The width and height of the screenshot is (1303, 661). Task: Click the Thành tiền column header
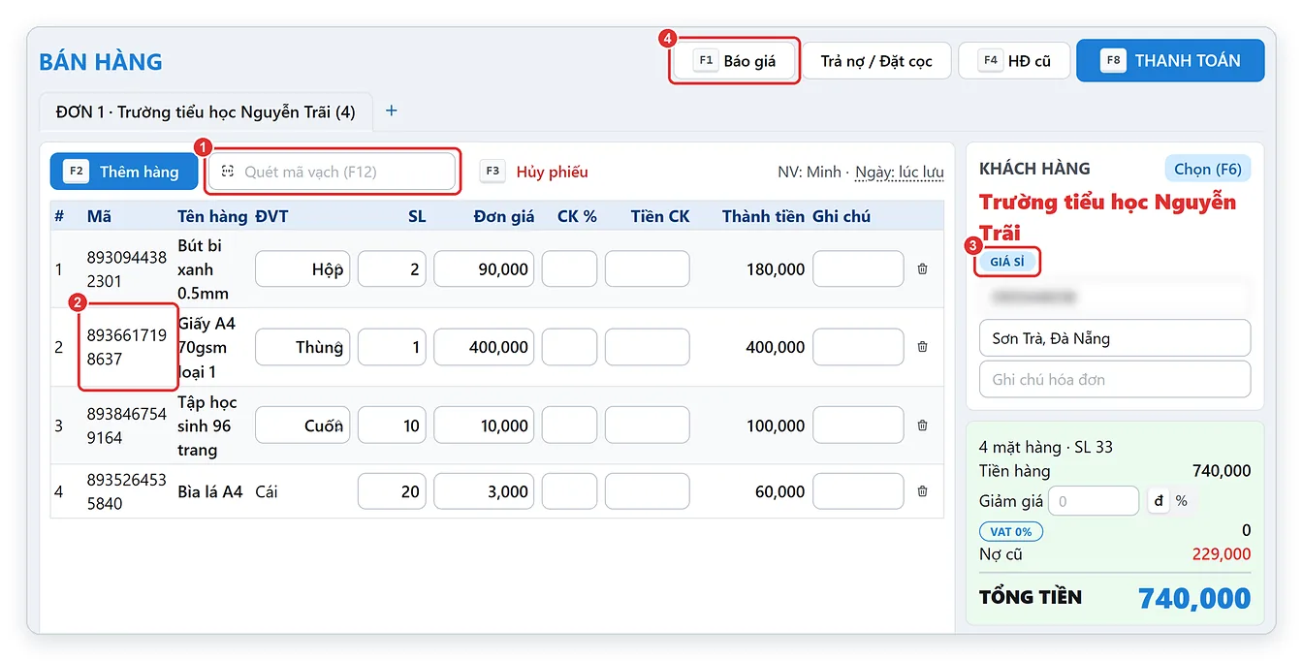[x=763, y=216]
